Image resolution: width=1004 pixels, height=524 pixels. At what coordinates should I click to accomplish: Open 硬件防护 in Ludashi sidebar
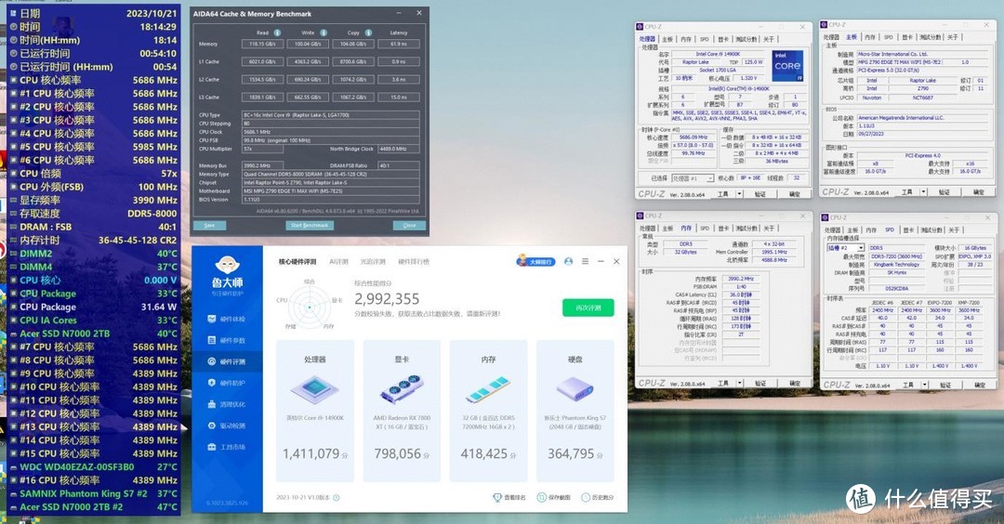[x=227, y=383]
